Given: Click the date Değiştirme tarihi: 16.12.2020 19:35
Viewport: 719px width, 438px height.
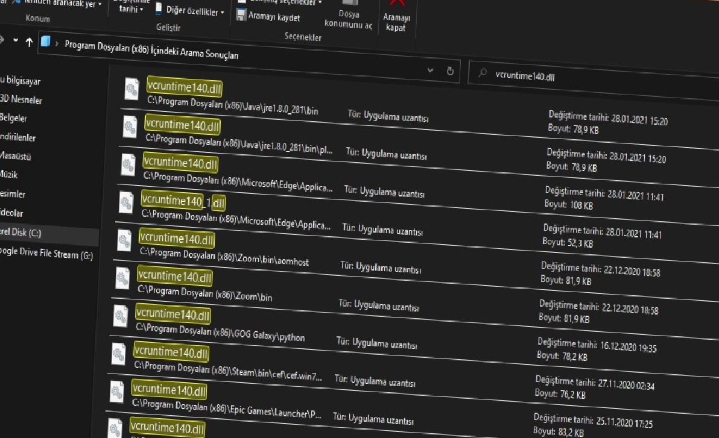Looking at the screenshot, I should click(x=597, y=345).
